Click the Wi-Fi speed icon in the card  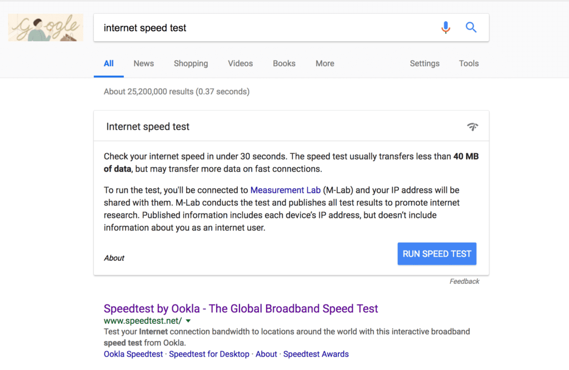pyautogui.click(x=472, y=127)
